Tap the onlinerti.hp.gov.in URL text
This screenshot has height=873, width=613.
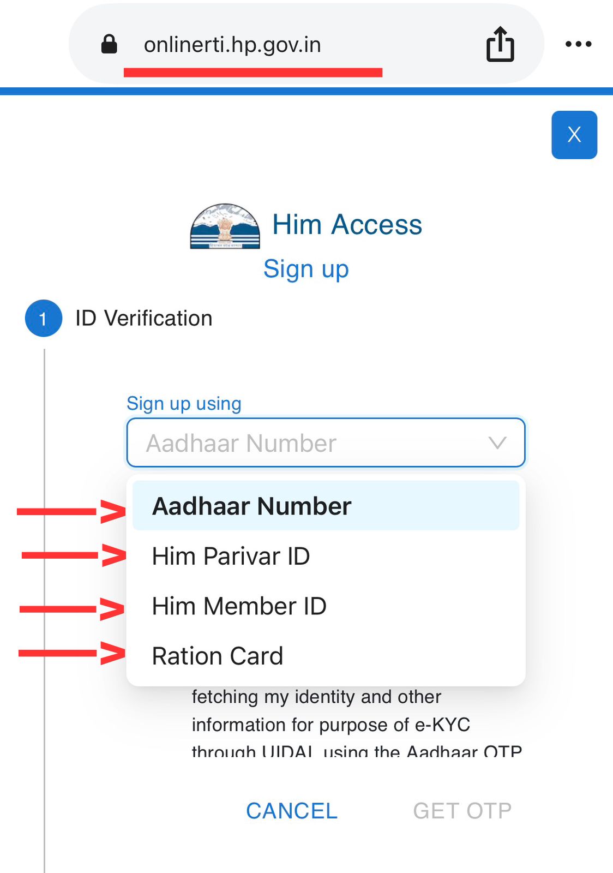(232, 45)
